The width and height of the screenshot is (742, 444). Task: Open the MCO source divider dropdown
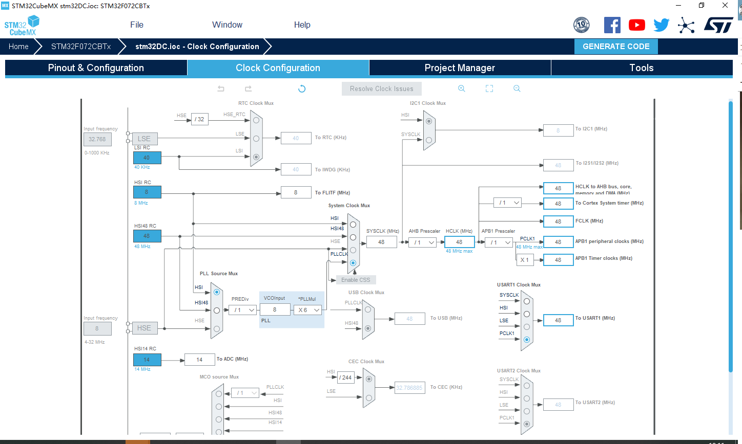point(245,393)
